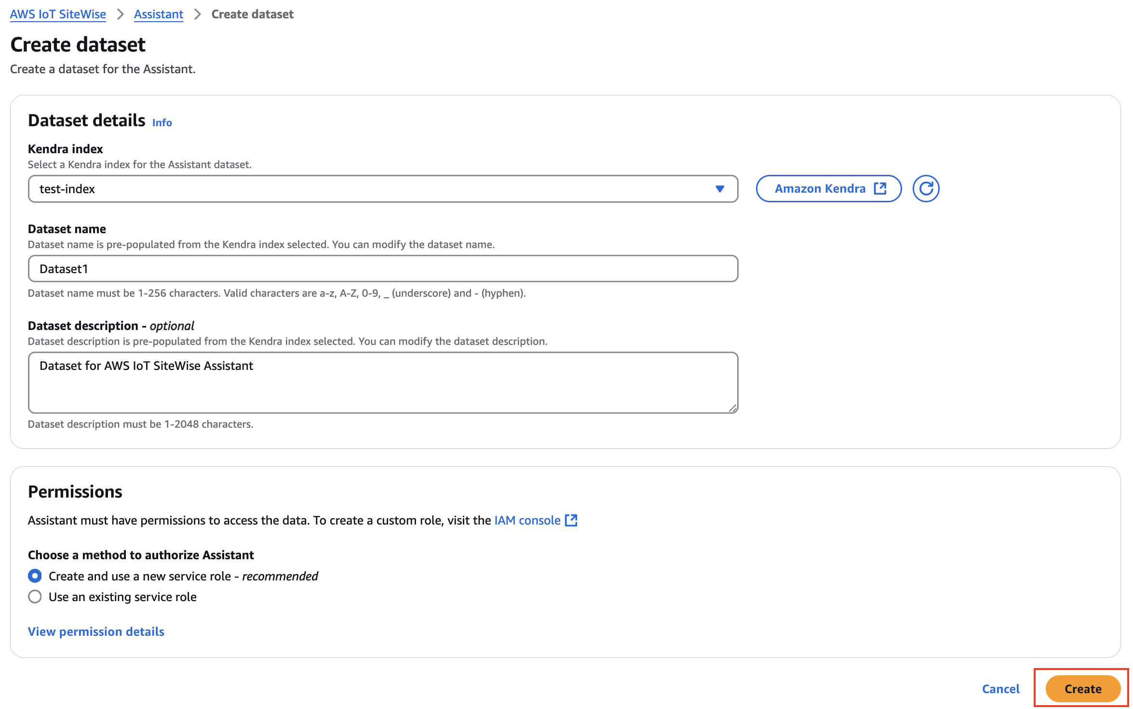Navigate to AWS IoT SiteWise breadcrumb

57,14
